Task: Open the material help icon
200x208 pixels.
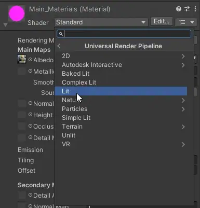Action: pyautogui.click(x=179, y=9)
